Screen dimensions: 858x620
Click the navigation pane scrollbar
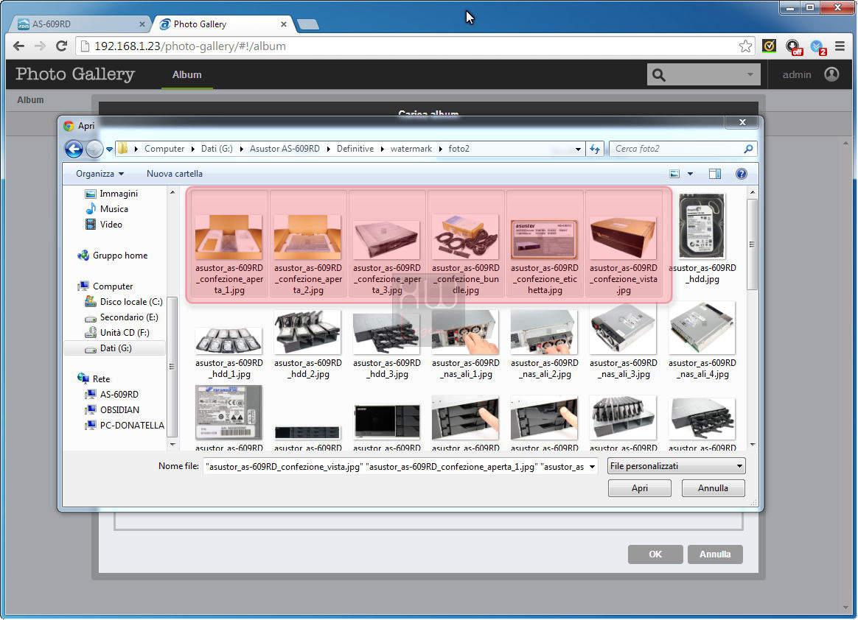tap(172, 366)
